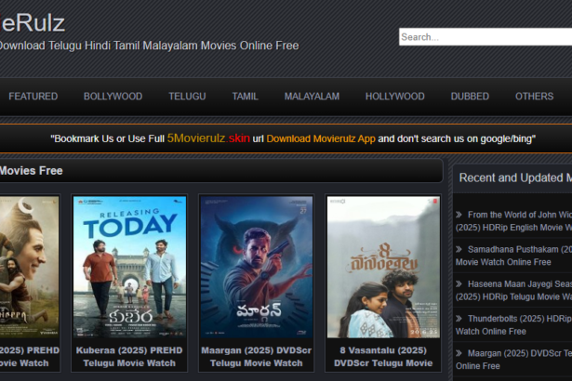The width and height of the screenshot is (572, 381).
Task: Select the TELUGU menu item
Action: pyautogui.click(x=187, y=97)
